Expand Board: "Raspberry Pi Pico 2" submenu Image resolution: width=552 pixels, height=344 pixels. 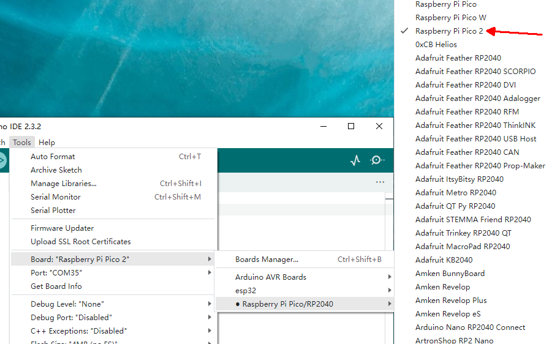click(x=113, y=260)
